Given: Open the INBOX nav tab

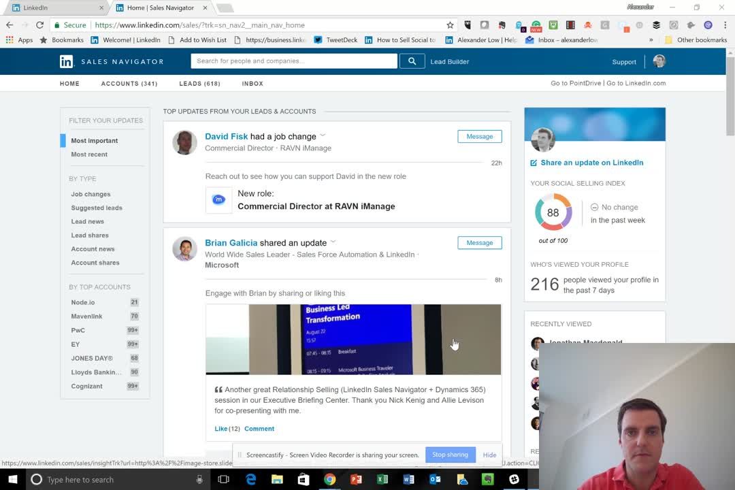Looking at the screenshot, I should (252, 84).
